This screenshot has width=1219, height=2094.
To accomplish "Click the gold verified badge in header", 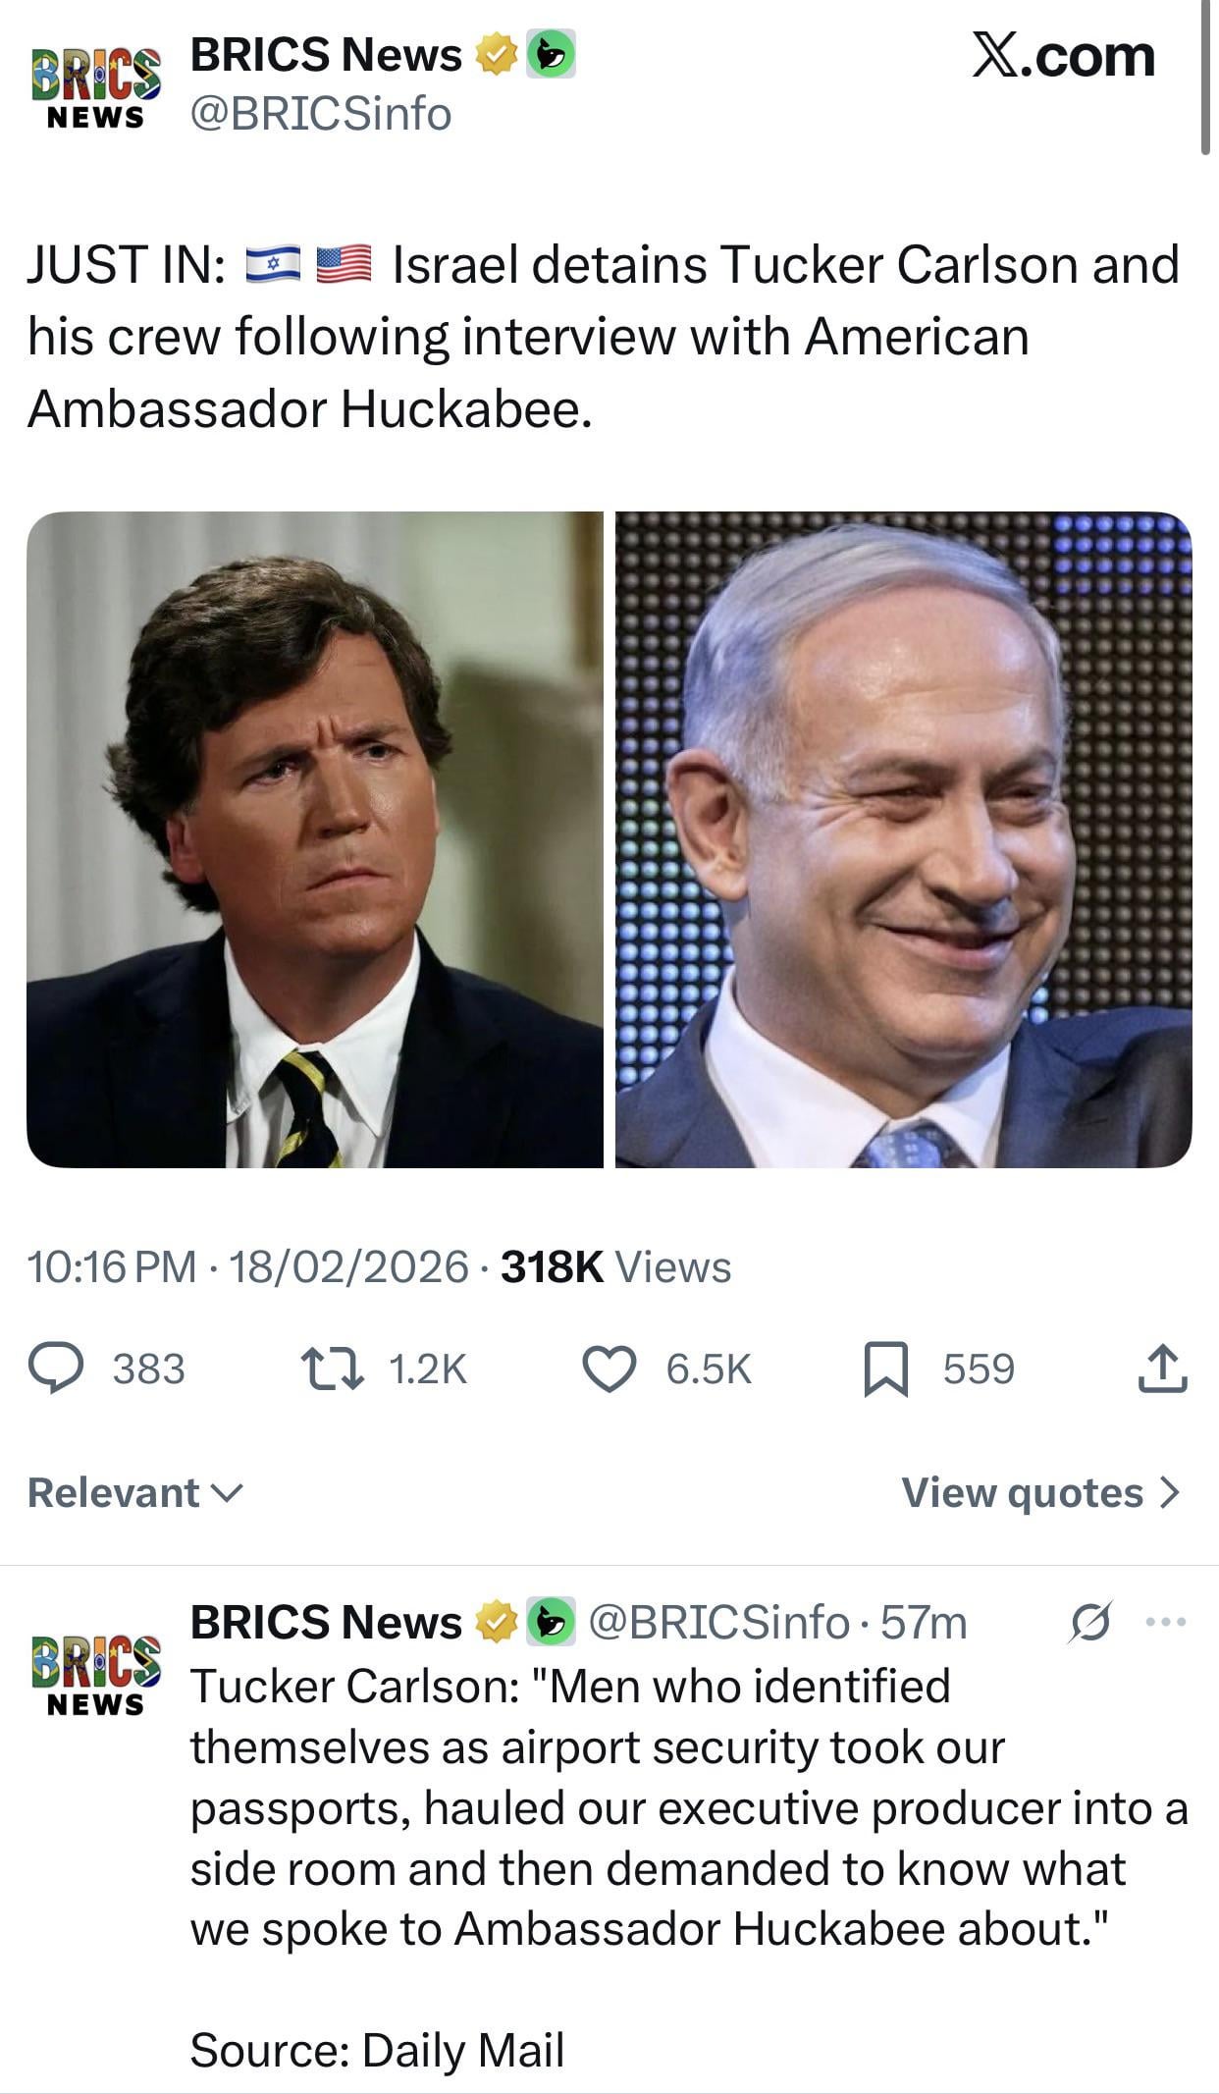I will (x=497, y=55).
